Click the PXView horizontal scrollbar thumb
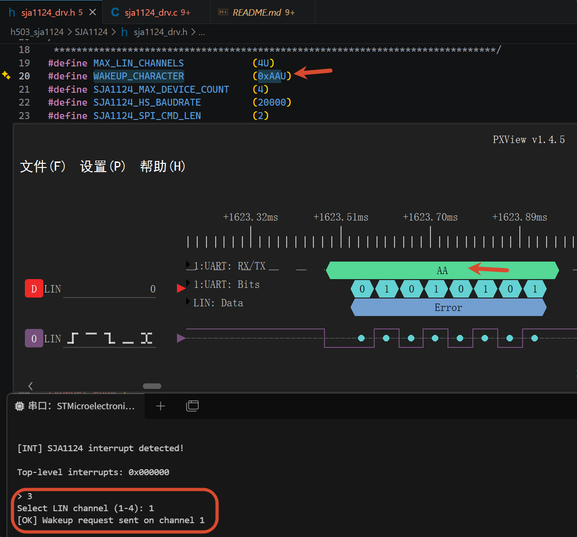The height and width of the screenshot is (537, 577). [x=152, y=386]
